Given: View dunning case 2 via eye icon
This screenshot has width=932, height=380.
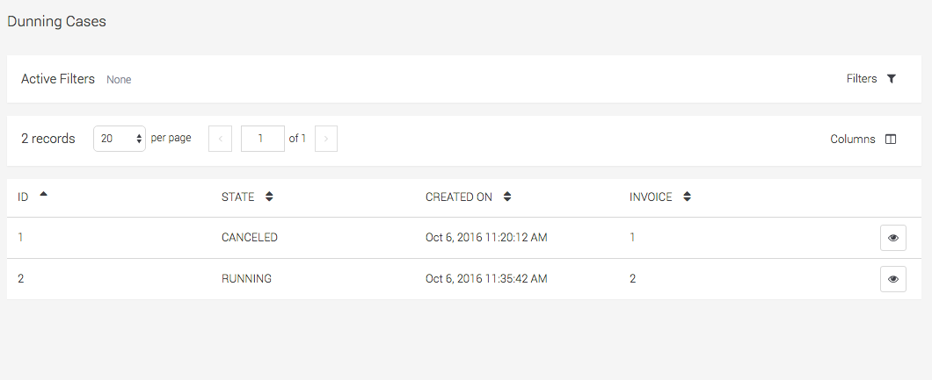Looking at the screenshot, I should pyautogui.click(x=892, y=279).
